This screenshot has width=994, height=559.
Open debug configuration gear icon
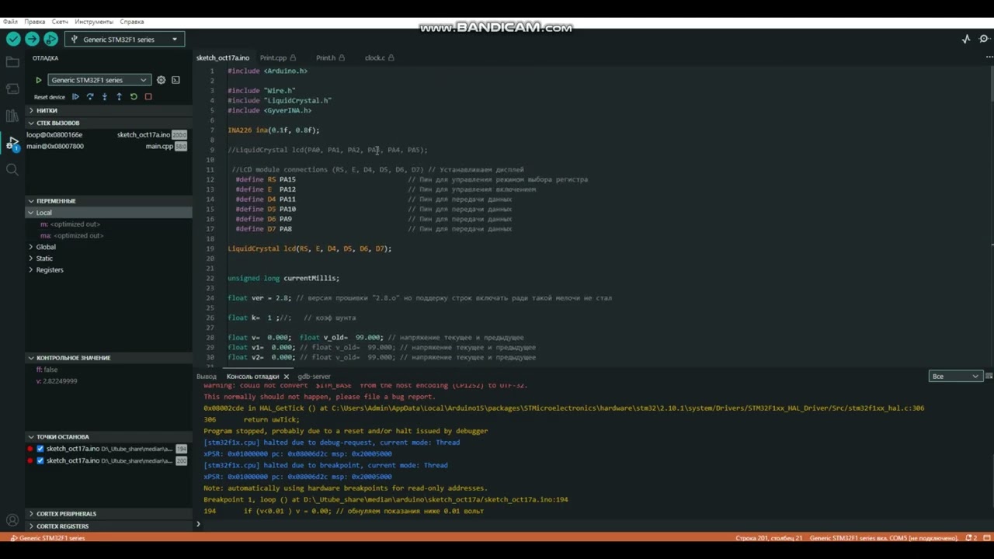click(x=161, y=80)
